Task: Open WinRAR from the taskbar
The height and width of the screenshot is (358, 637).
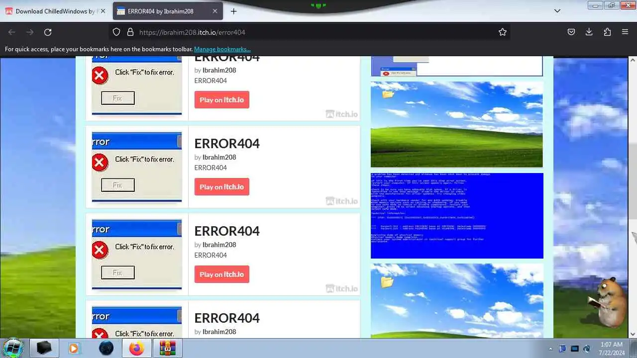Action: pyautogui.click(x=168, y=348)
